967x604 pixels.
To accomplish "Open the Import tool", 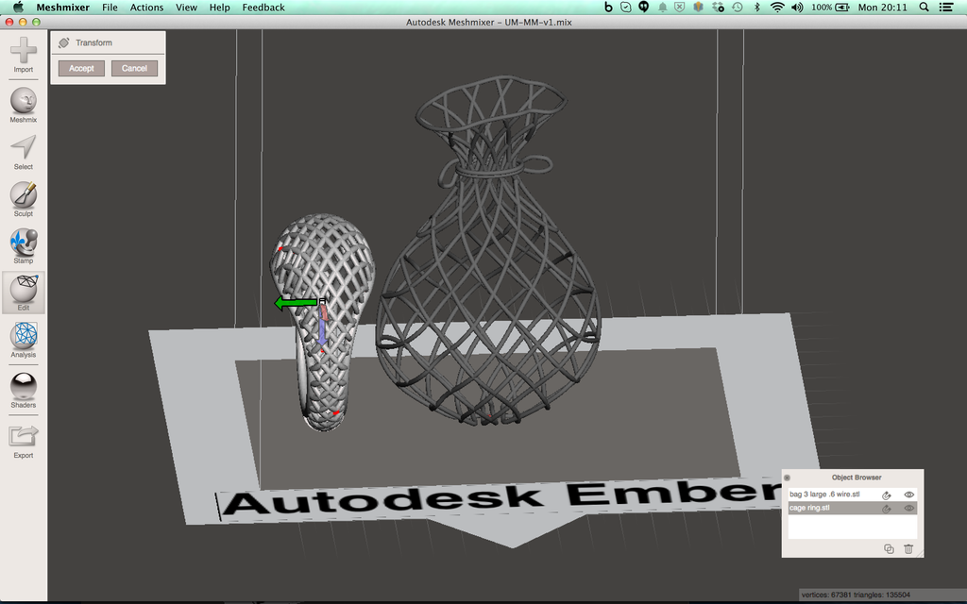I will click(23, 54).
